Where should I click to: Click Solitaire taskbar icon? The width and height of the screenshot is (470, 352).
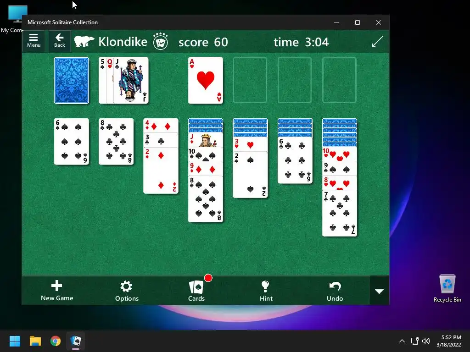[x=76, y=341]
